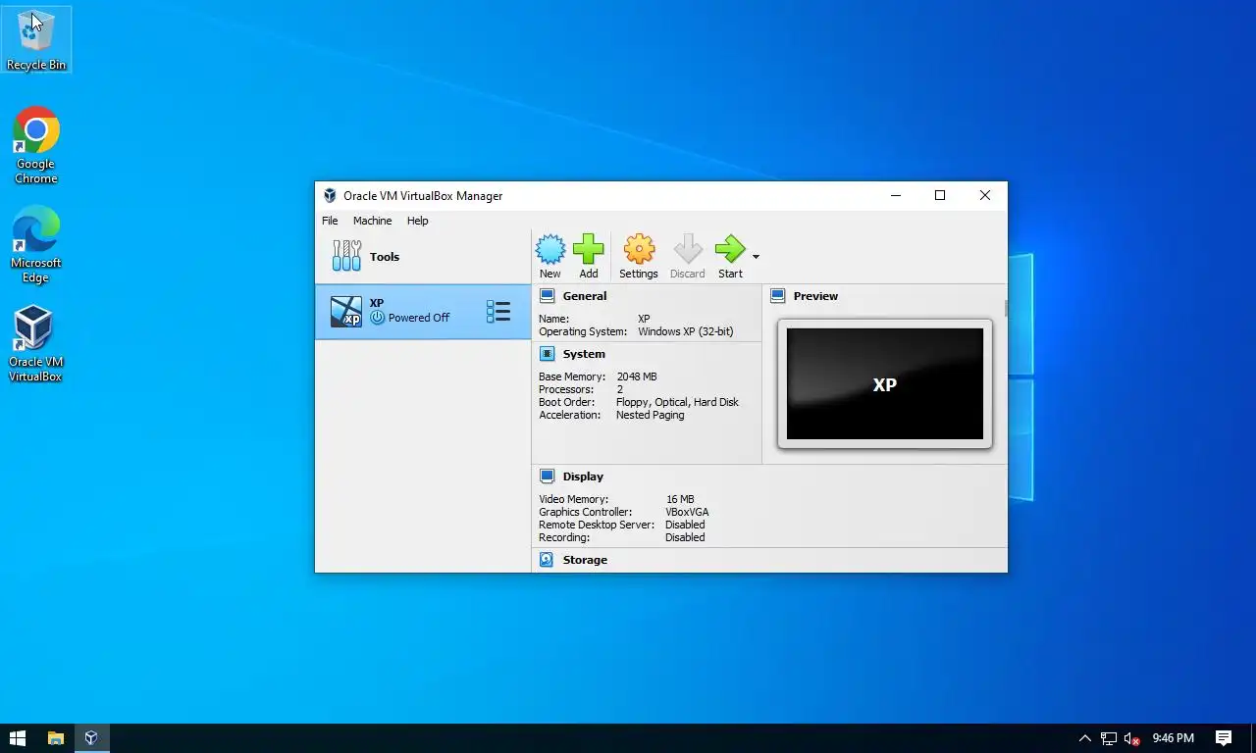Click the "VBoxVGA" graphics controller value

coord(687,512)
